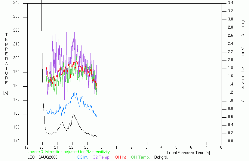Click the time axis label 5
Image resolution: width=249 pixels, height=161 pixels.
click(176, 147)
